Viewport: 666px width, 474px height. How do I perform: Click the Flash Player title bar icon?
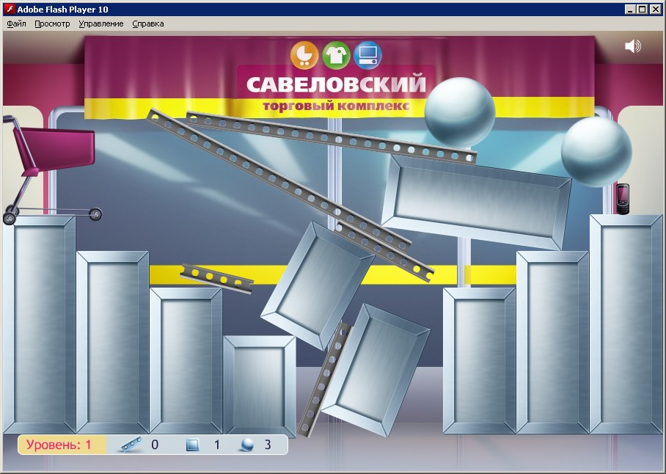click(10, 9)
